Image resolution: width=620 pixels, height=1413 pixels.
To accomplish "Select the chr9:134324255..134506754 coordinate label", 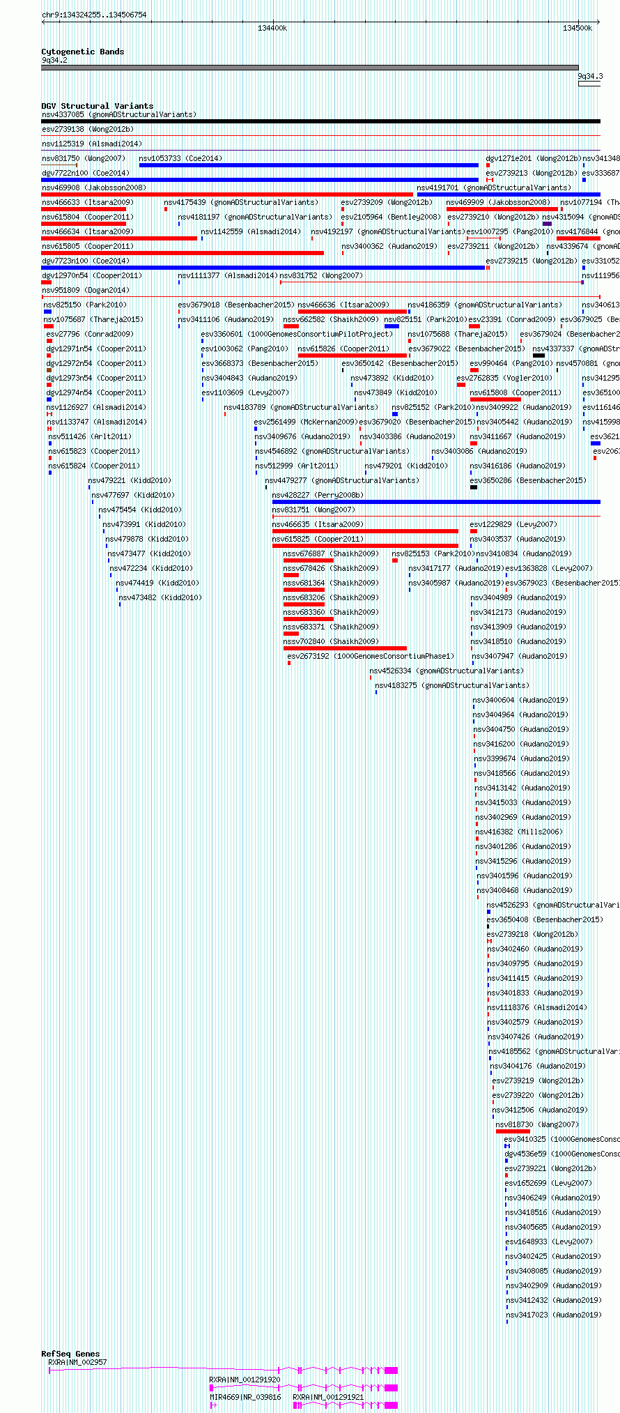I will click(94, 15).
